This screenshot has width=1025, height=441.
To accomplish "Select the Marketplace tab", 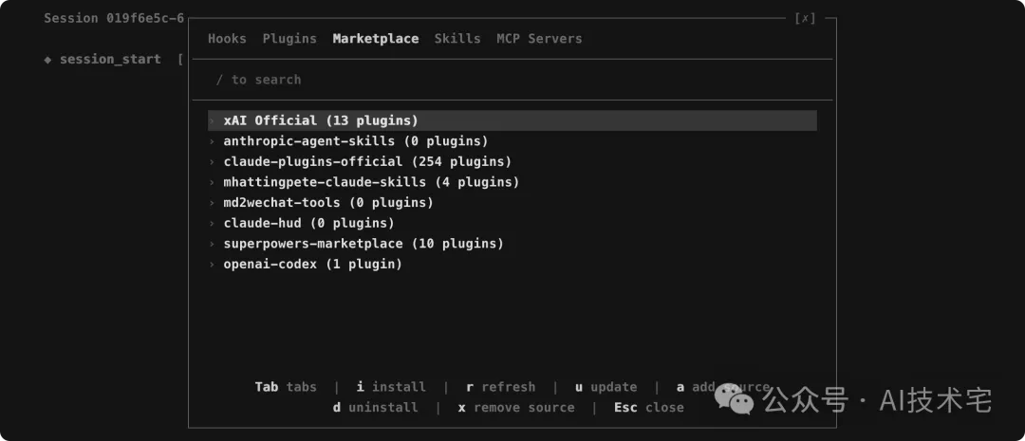I will [376, 39].
